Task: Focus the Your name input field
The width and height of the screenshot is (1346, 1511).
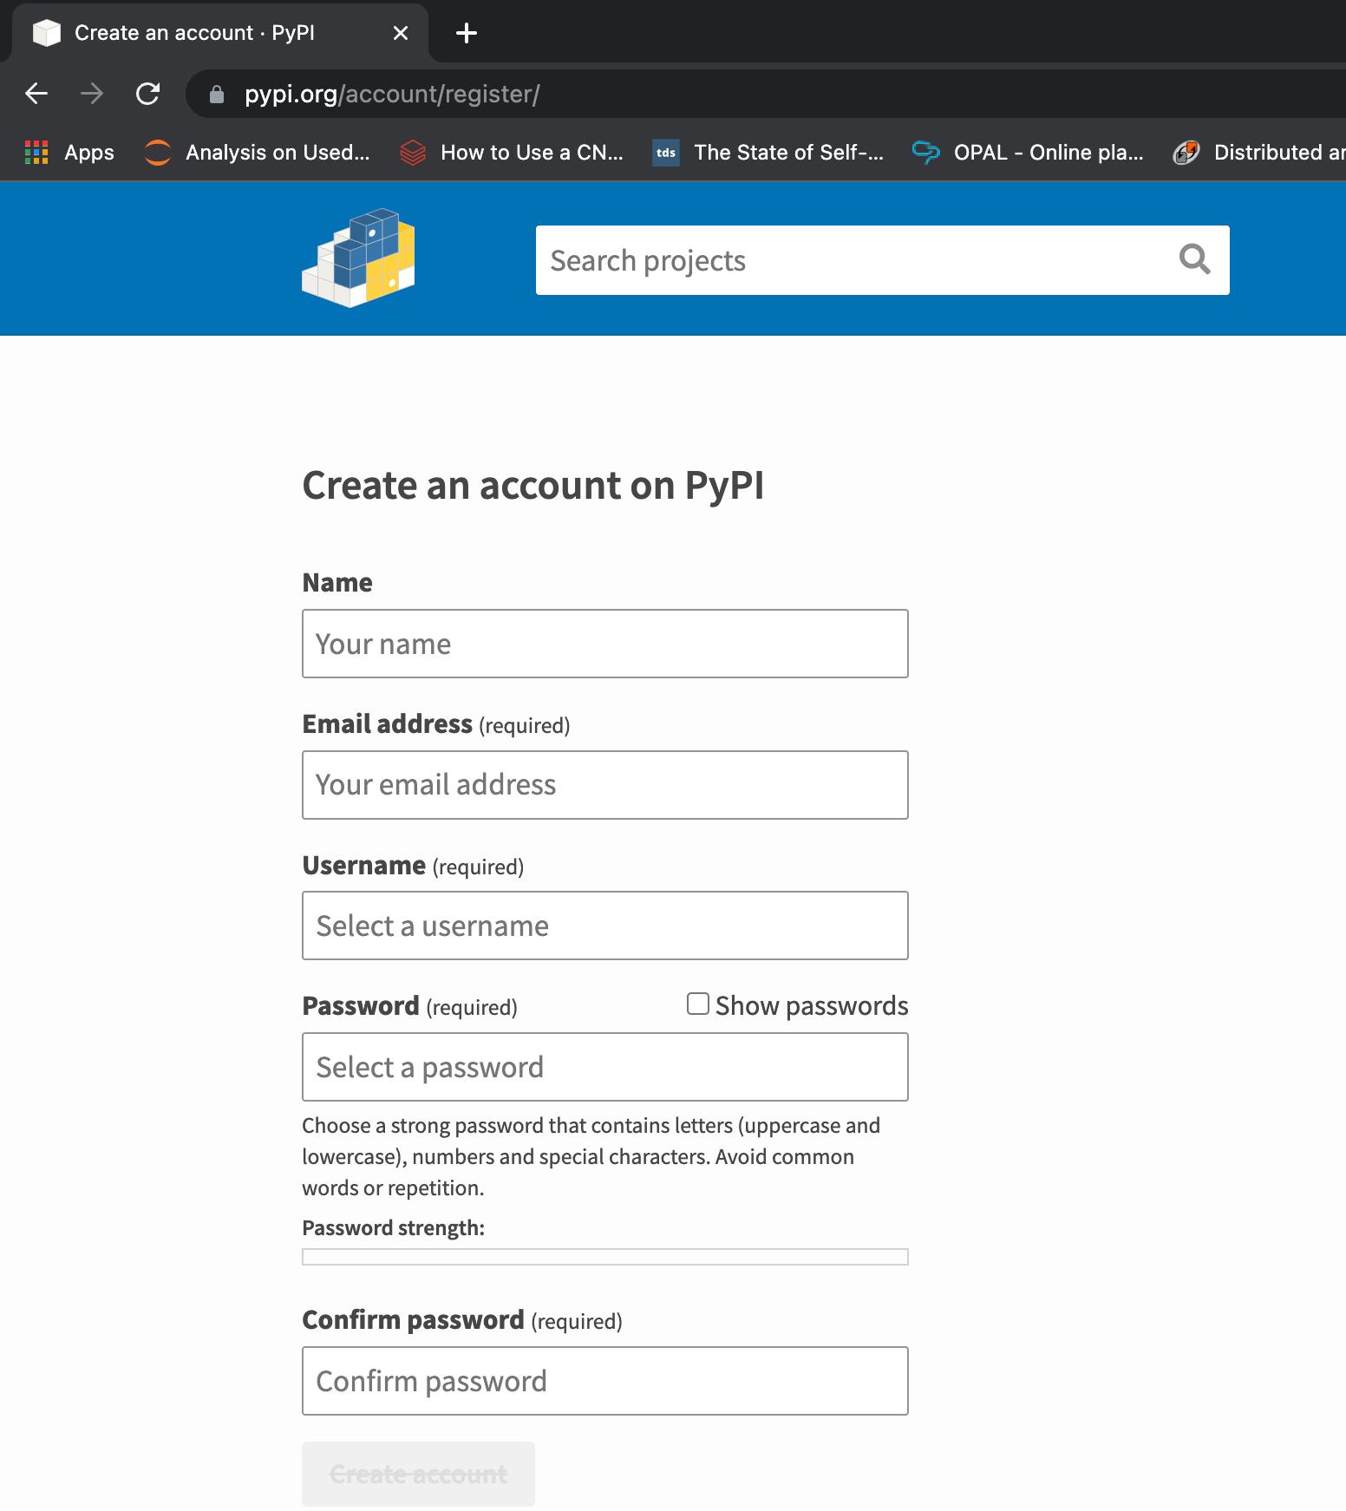Action: click(x=604, y=644)
